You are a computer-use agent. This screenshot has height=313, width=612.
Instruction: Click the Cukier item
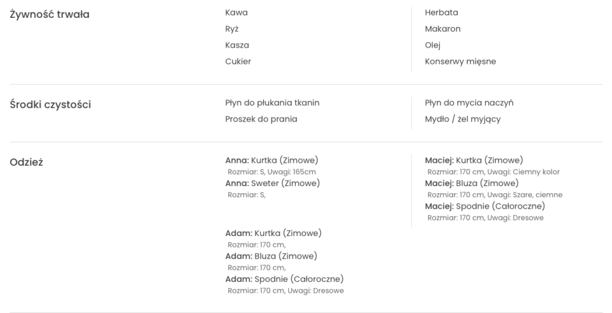238,61
